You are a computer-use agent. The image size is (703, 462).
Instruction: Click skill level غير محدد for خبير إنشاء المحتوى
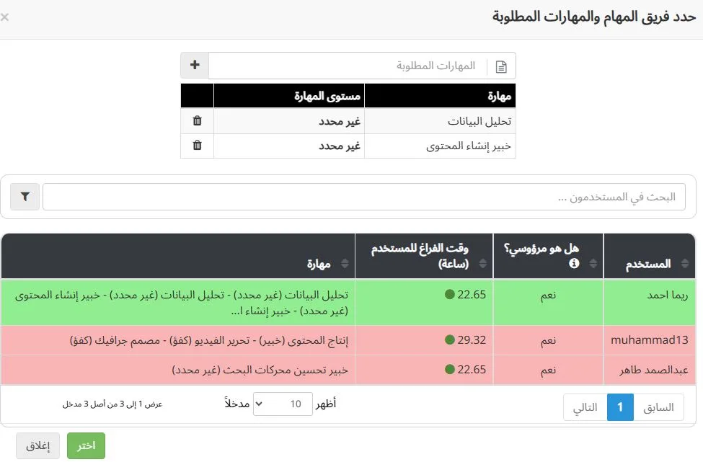(340, 146)
